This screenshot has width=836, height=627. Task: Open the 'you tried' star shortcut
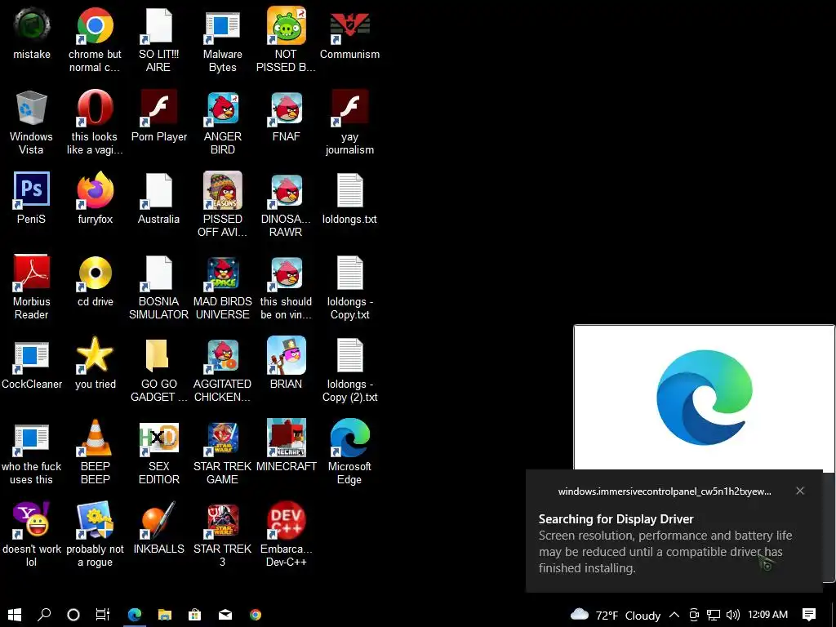pos(95,363)
